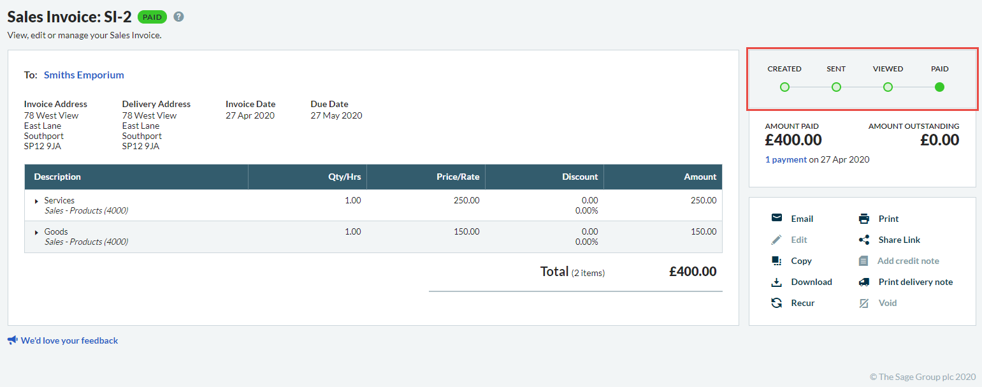The width and height of the screenshot is (982, 387).
Task: Expand the Goods line item
Action: point(36,232)
